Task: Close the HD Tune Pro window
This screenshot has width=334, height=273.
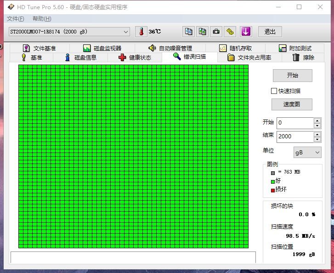Action: point(320,7)
